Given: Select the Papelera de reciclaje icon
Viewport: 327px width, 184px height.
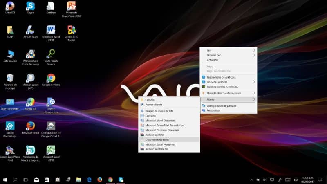Looking at the screenshot, I should tap(10, 81).
